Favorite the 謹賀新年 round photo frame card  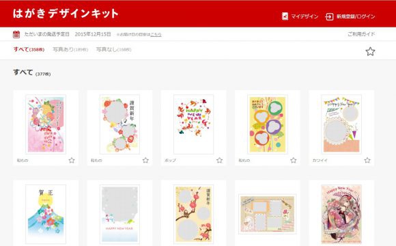145,161
